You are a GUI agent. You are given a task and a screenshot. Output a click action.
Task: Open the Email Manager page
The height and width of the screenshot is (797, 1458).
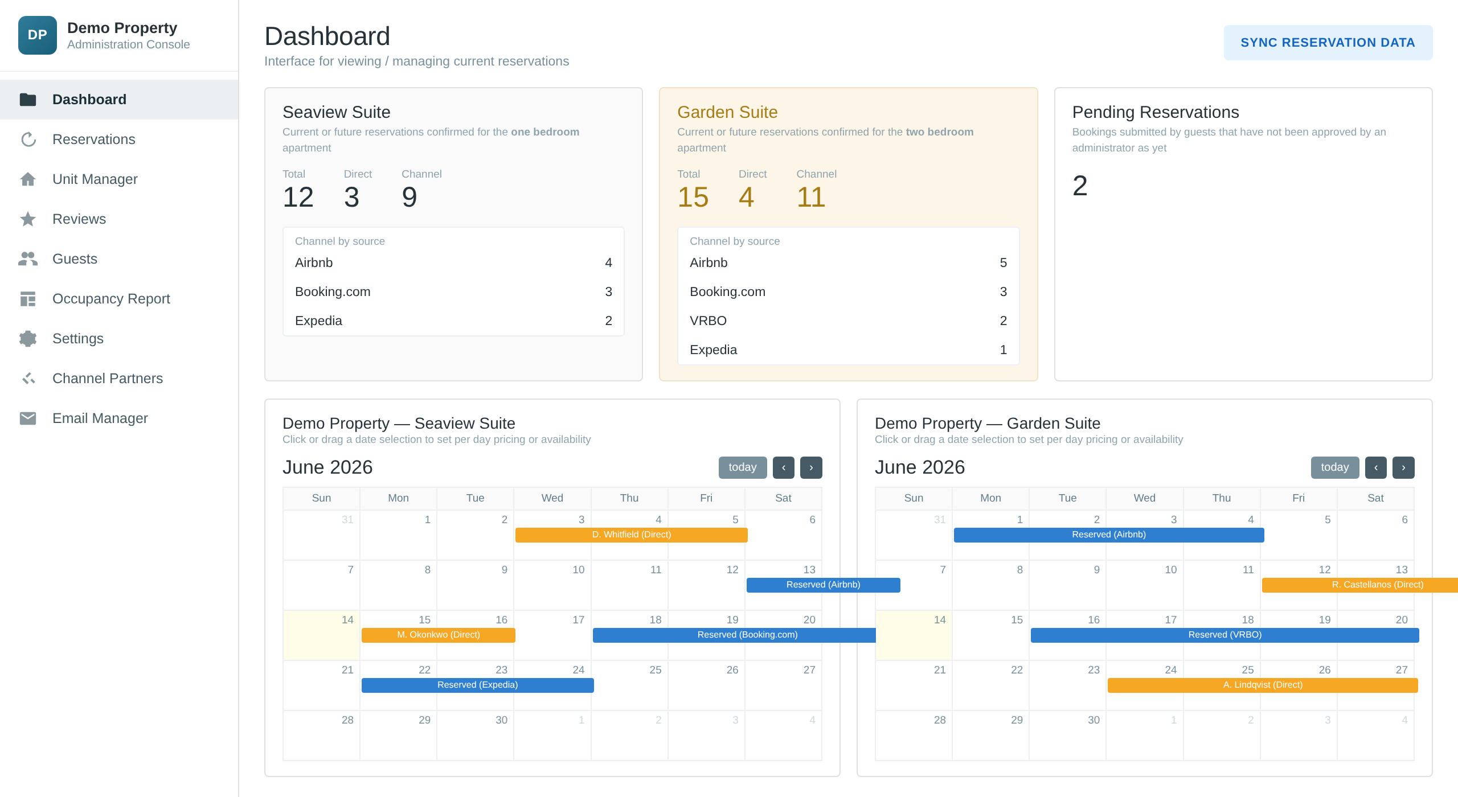(x=119, y=418)
